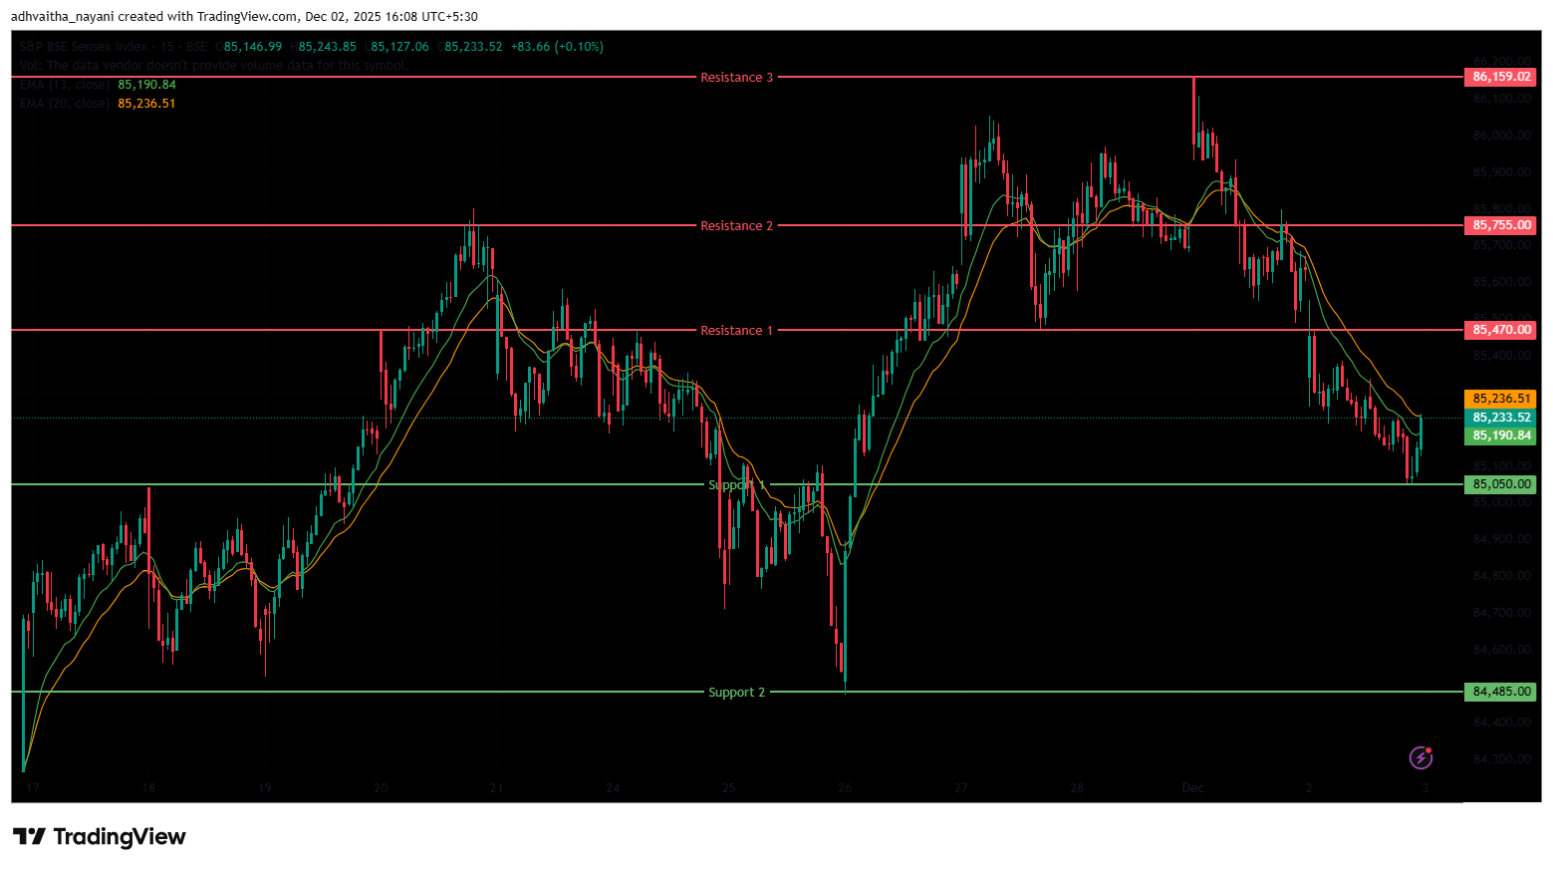Image resolution: width=1553 pixels, height=869 pixels.
Task: Click the Dec label on time axis
Action: [x=1192, y=788]
